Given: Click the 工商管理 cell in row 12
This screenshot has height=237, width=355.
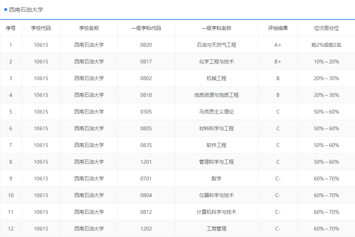Looking at the screenshot, I should click(x=216, y=228).
